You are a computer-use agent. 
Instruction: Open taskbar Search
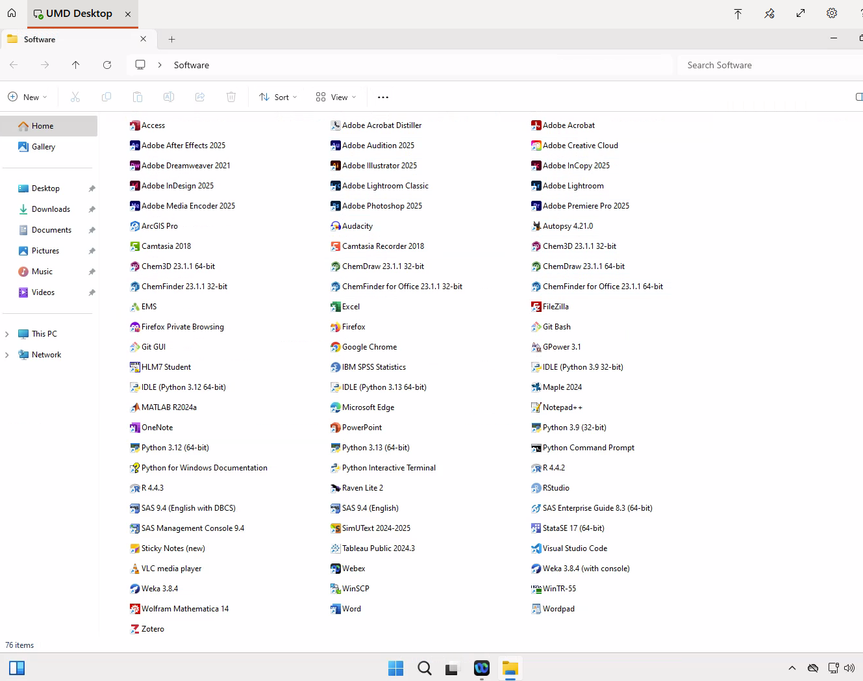point(425,668)
